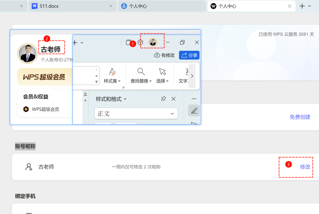Open the 选择 tool dropdown
This screenshot has height=214, width=319.
[x=162, y=76]
